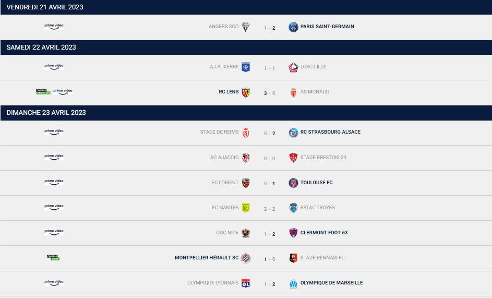Open the 2 - 2 Nantes-Troyes score
492x298 pixels.
270,209
